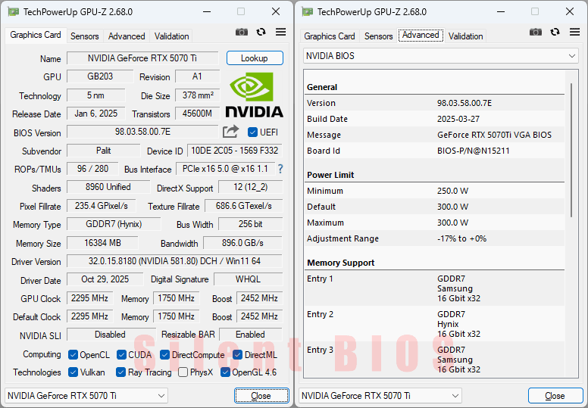Open the hamburger menu in left GPU-Z window
The image size is (588, 408).
(x=280, y=33)
